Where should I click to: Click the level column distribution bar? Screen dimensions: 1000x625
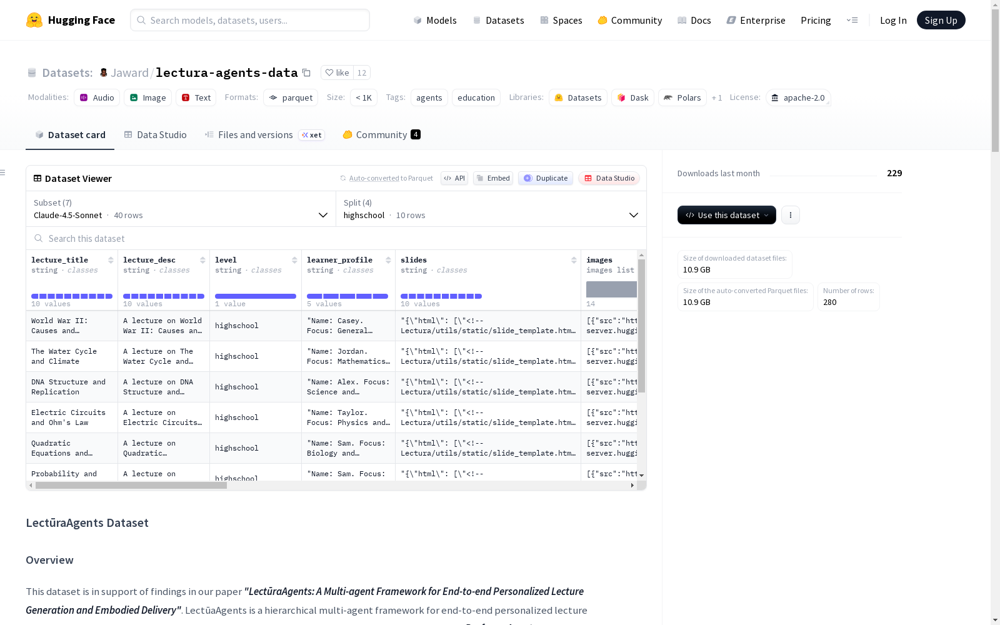coord(256,296)
